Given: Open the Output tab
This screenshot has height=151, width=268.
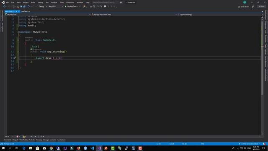Looking at the screenshot, I should coord(15,140).
